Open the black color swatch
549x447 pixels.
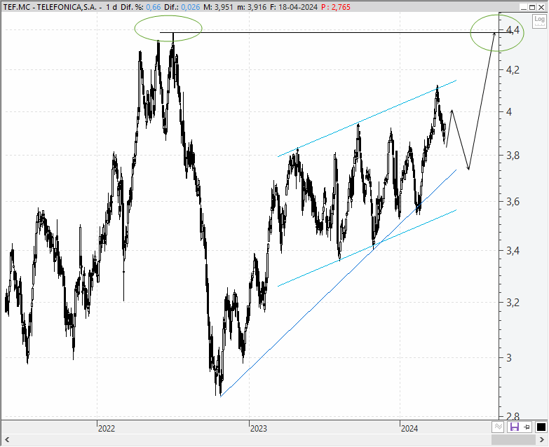click(x=541, y=427)
